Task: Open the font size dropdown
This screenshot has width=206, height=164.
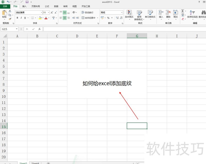Action: [x=49, y=12]
